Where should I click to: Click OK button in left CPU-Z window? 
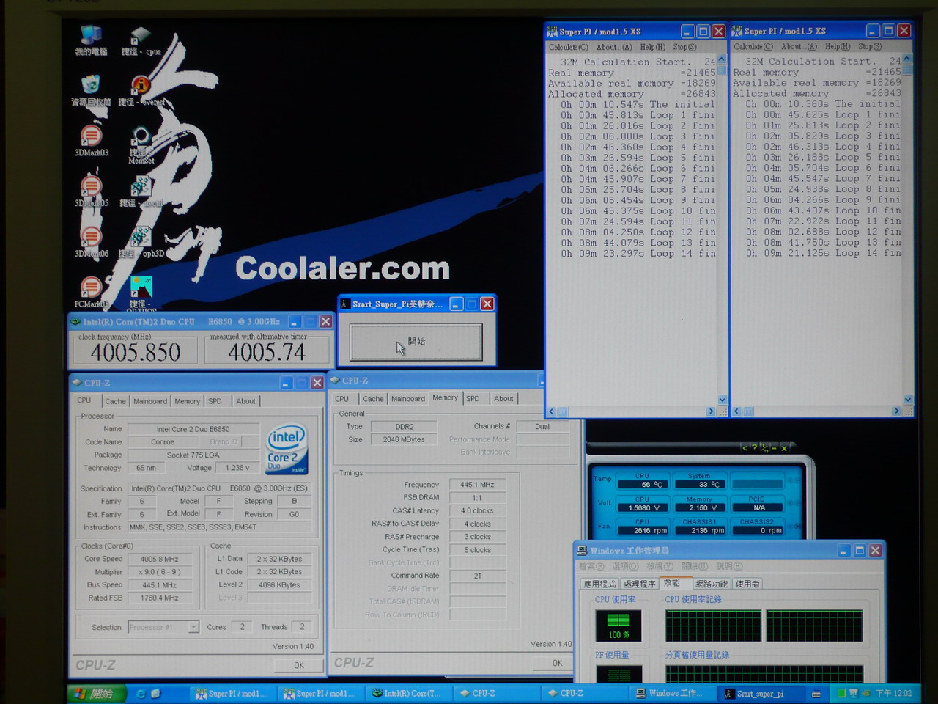(x=299, y=665)
